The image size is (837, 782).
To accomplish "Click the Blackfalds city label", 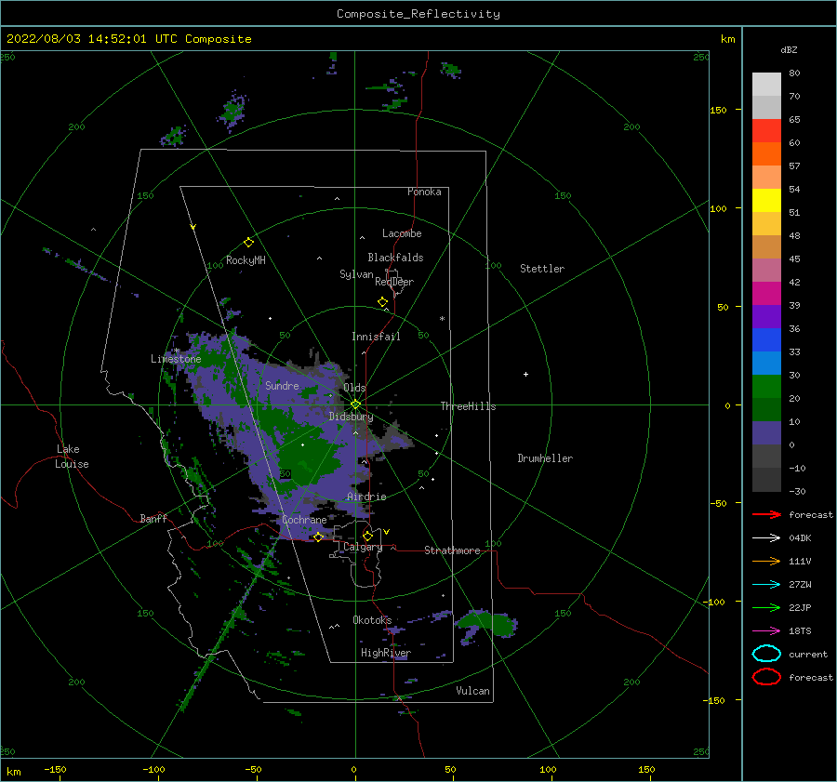I will click(x=395, y=258).
